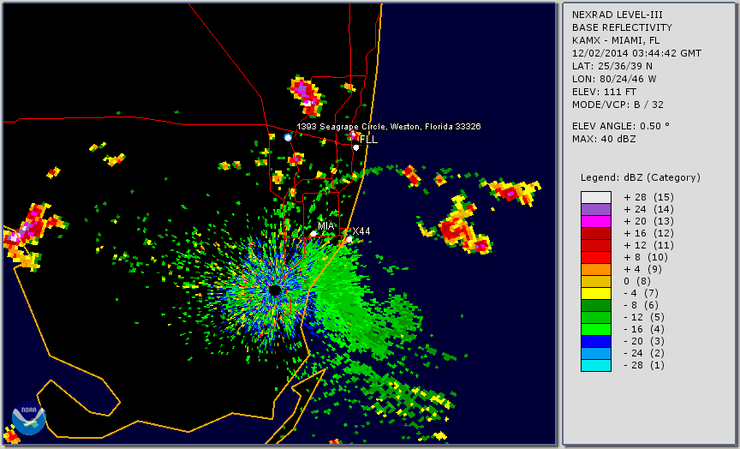The width and height of the screenshot is (740, 449).
Task: Click the X44 map label
Action: 361,230
